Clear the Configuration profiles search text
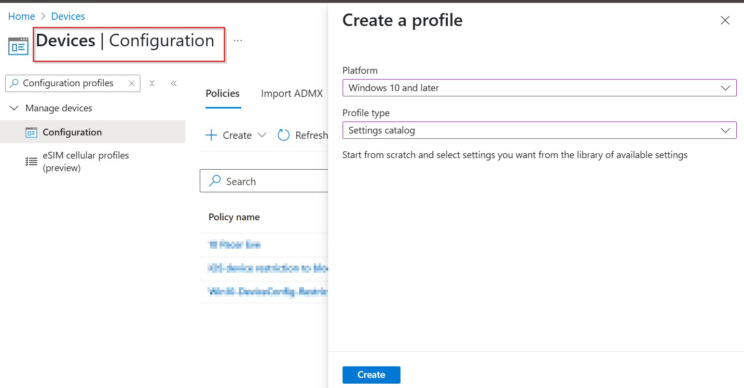 (x=132, y=83)
